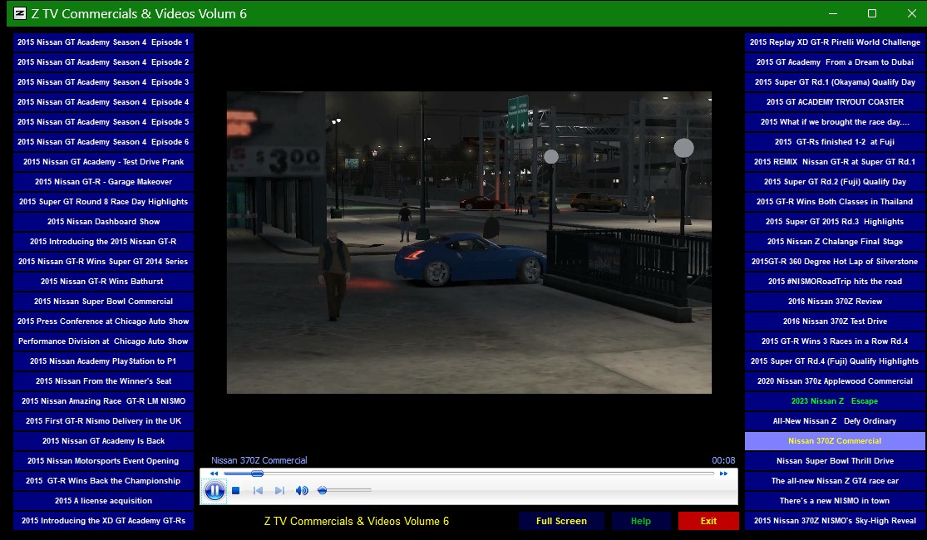Screen dimensions: 927x540
Task: Maximize the application window
Action: tap(872, 13)
